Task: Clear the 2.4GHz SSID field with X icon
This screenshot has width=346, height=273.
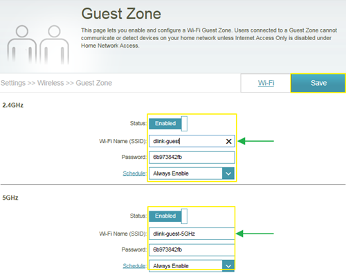Action: 228,141
